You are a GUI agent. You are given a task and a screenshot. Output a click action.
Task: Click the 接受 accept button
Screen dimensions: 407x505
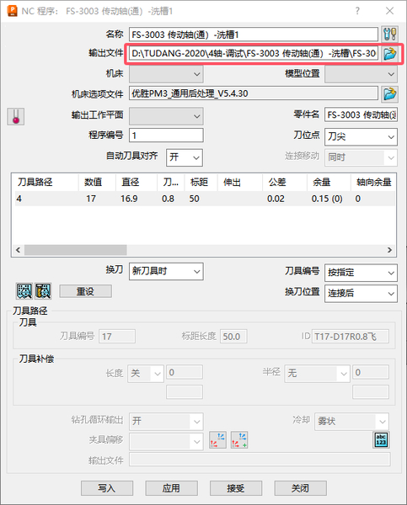point(236,488)
